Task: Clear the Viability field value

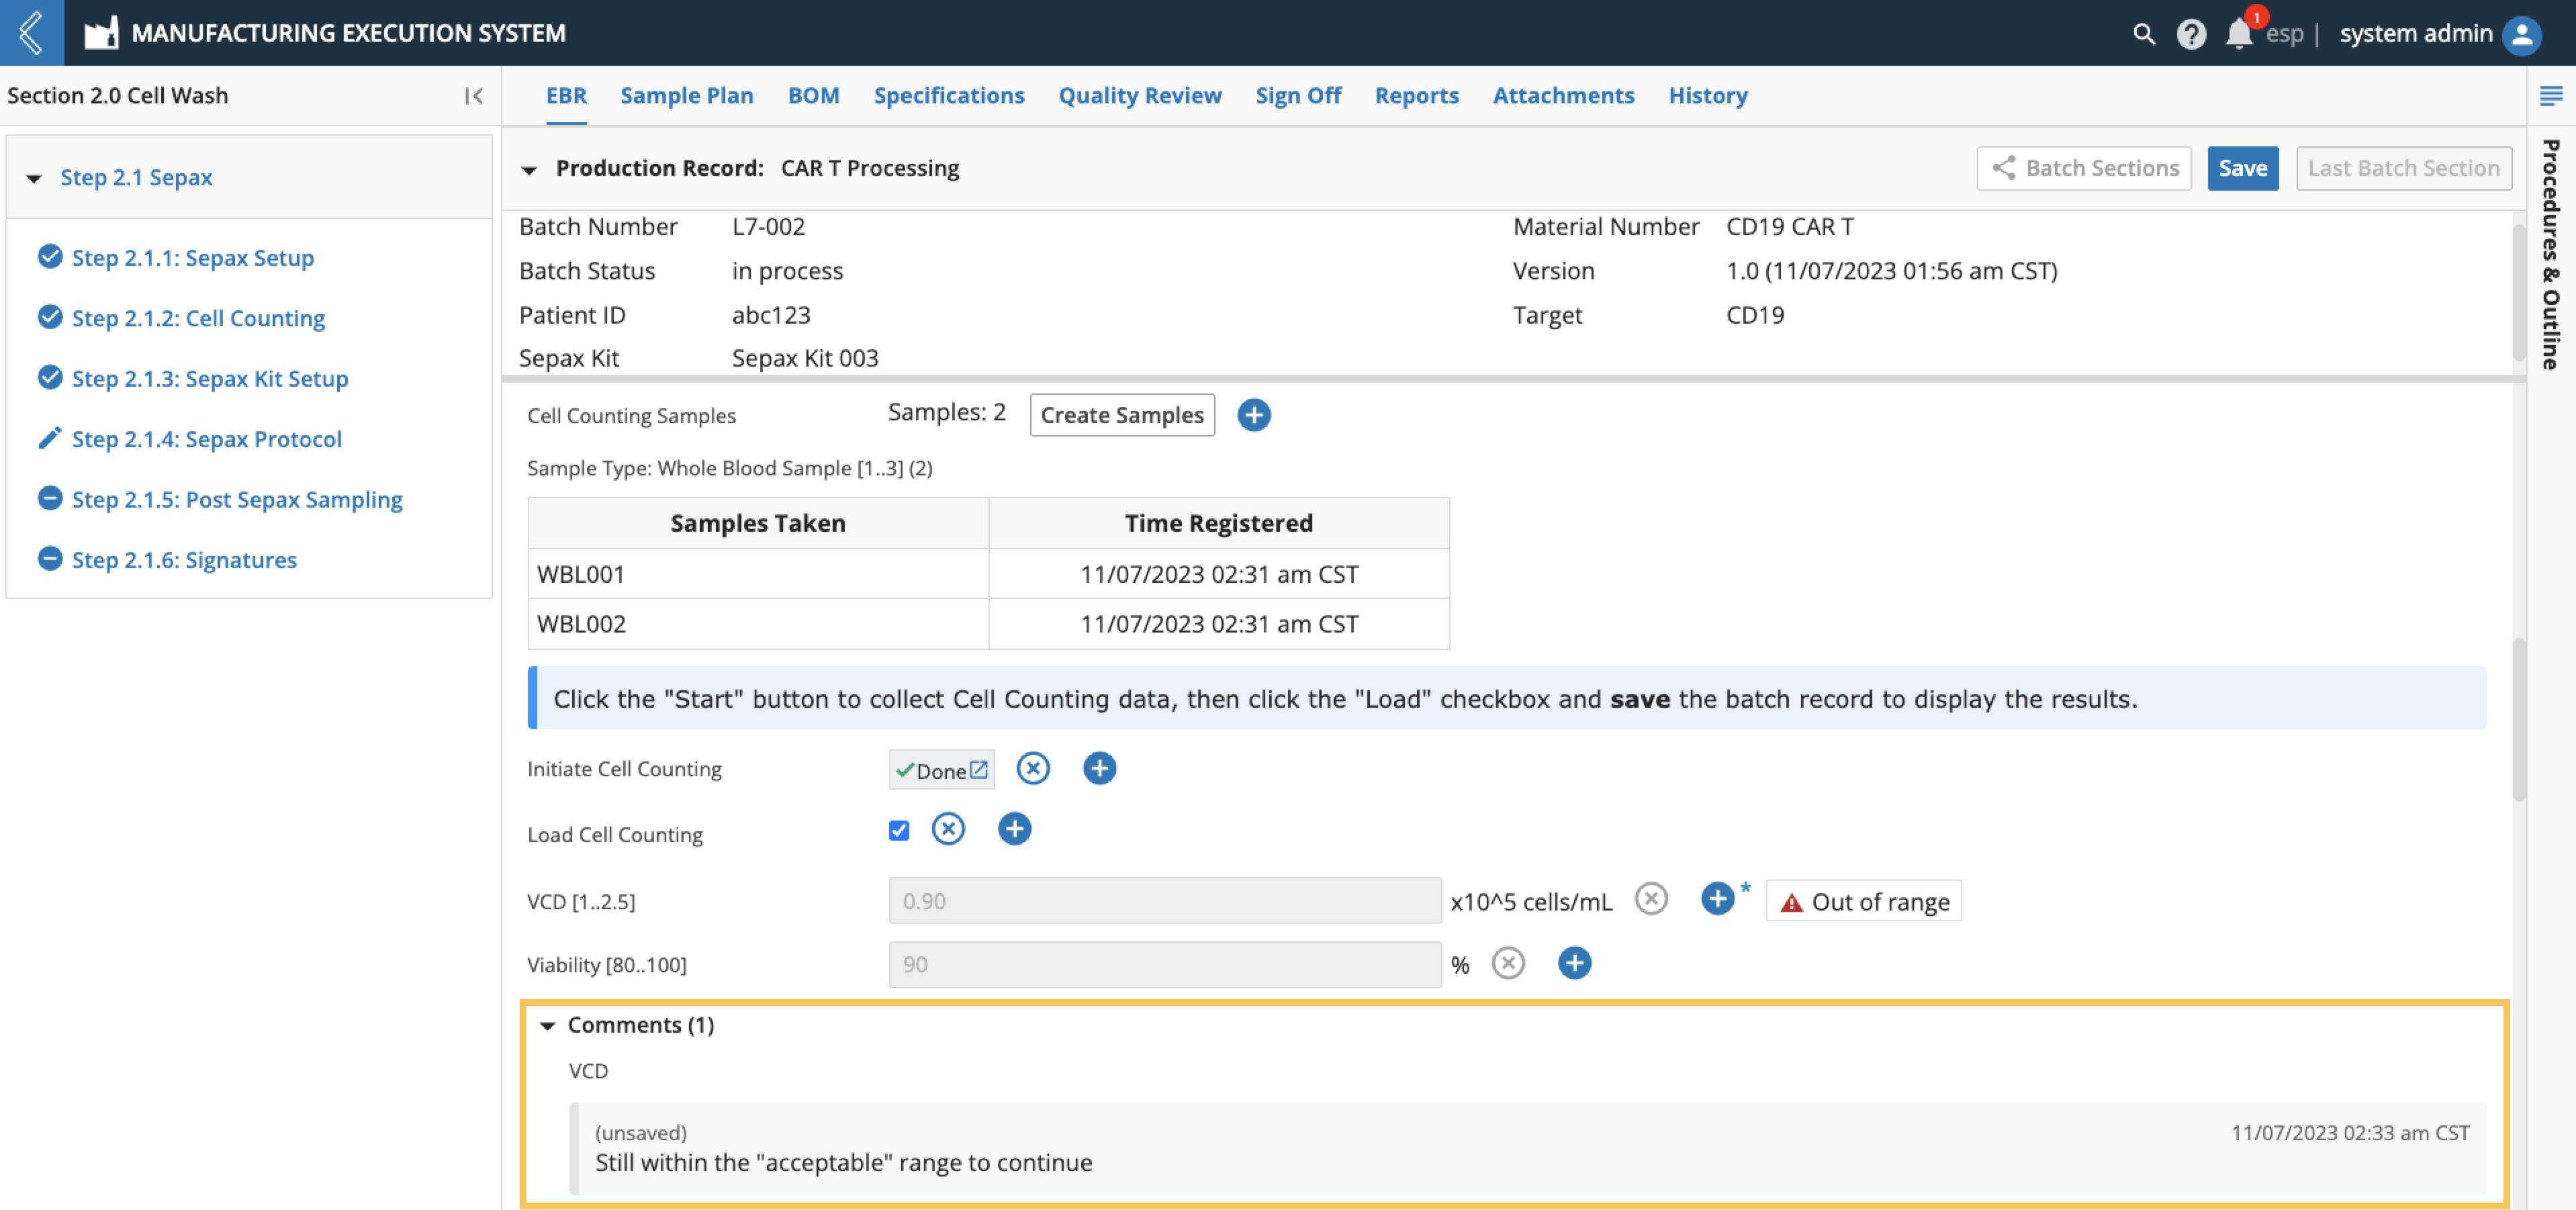Action: click(1508, 963)
